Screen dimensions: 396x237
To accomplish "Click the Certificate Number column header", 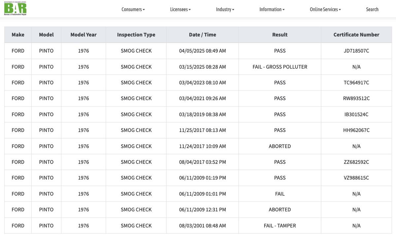I will point(356,35).
